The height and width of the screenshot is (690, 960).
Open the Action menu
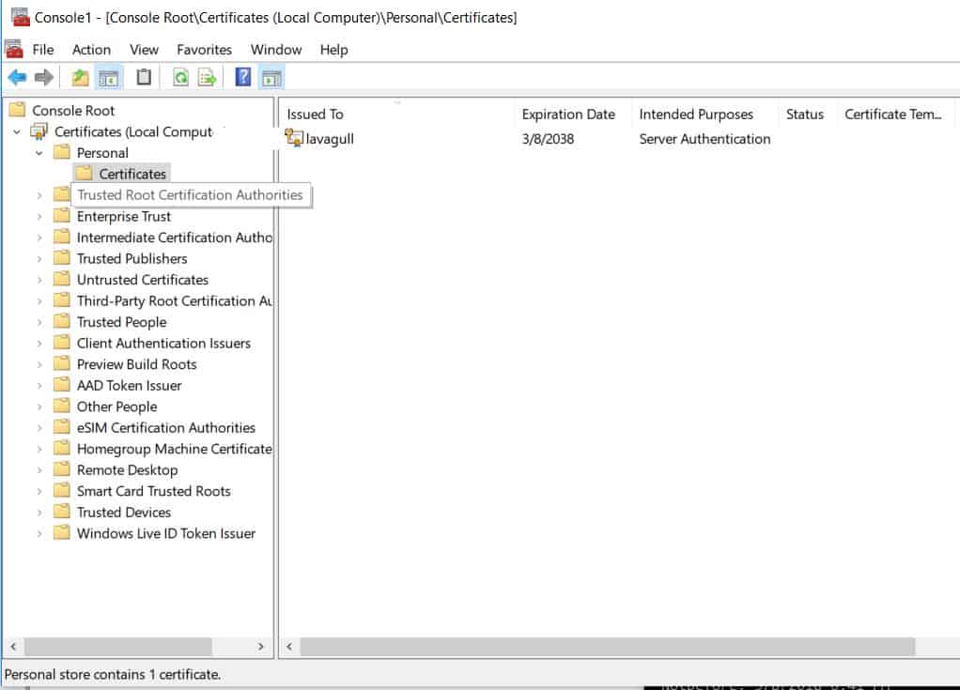click(x=91, y=50)
